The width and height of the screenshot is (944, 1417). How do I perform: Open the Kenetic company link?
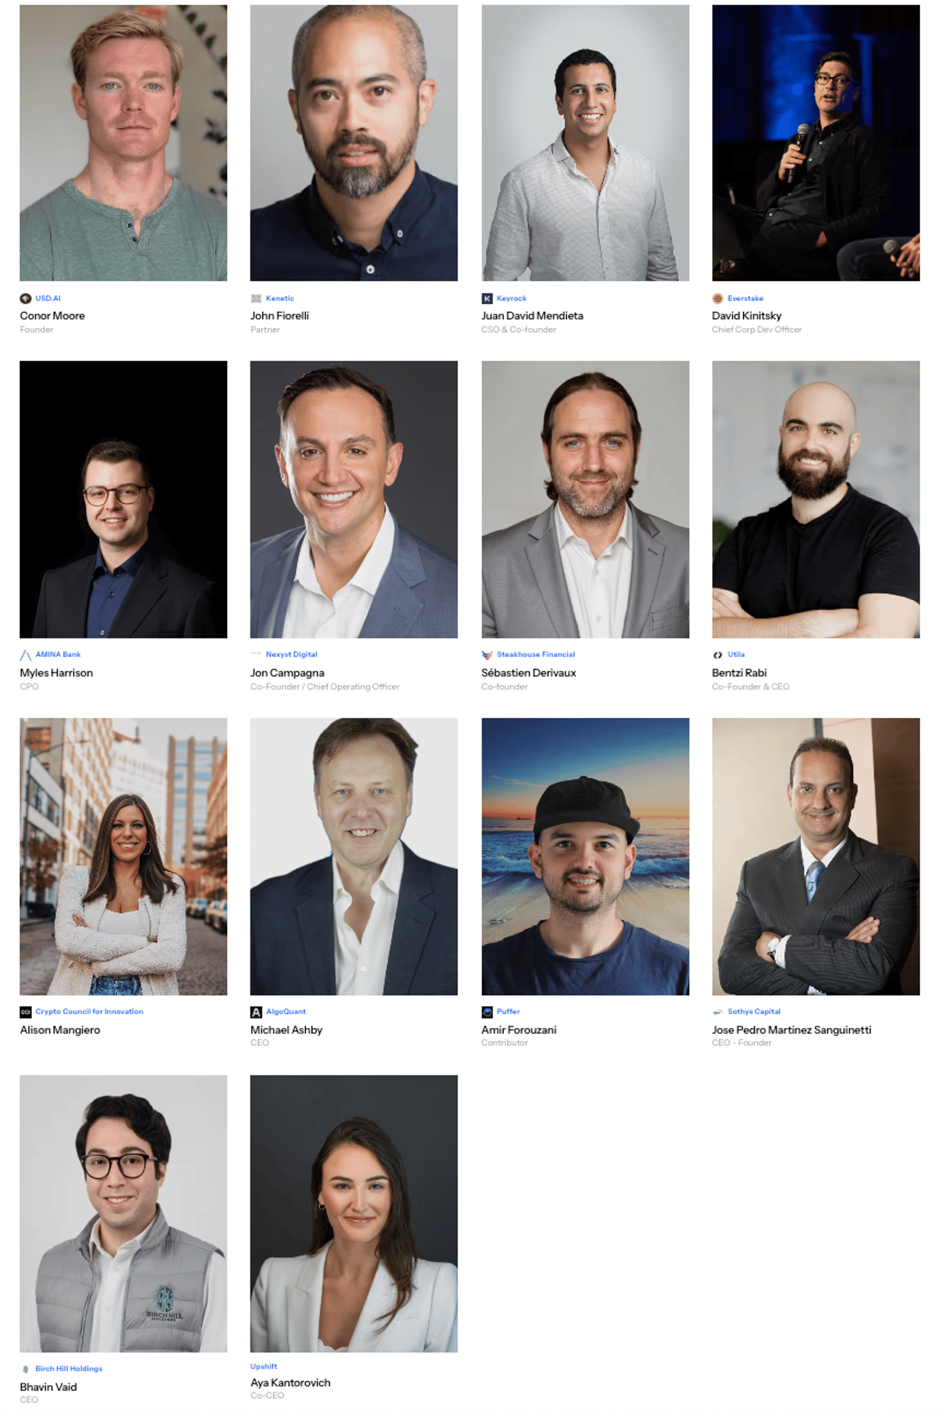coord(280,299)
